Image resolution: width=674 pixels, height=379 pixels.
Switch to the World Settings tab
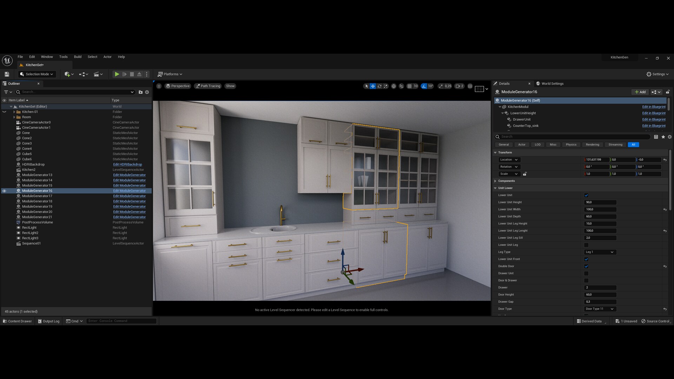pos(552,84)
